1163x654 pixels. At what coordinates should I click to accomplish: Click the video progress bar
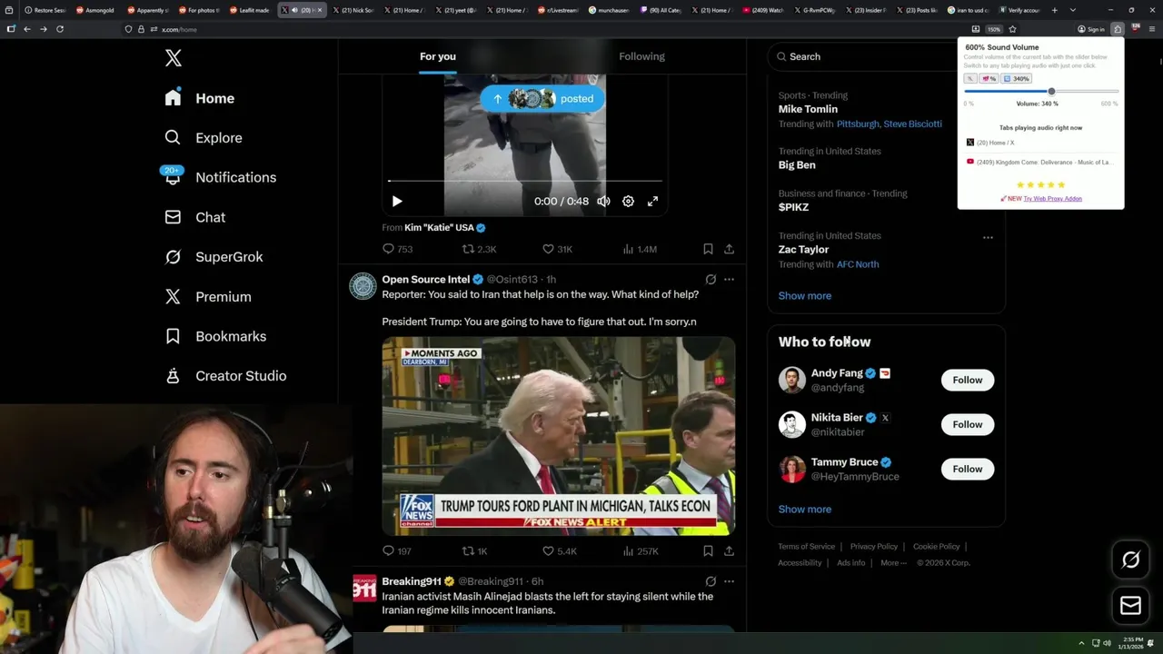[x=525, y=182]
